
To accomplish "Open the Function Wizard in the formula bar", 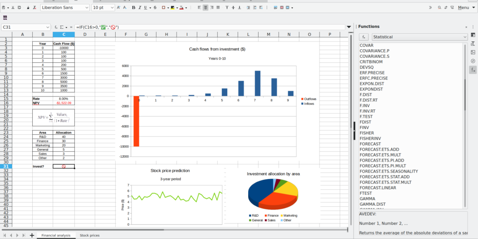I will click(56, 27).
